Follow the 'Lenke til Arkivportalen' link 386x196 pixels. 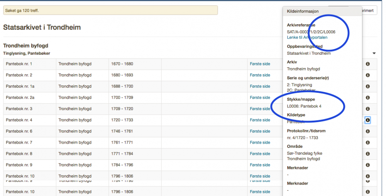click(x=307, y=37)
